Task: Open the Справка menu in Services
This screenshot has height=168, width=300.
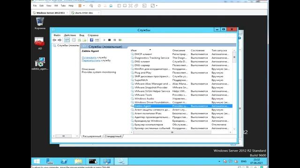Action: (93, 35)
